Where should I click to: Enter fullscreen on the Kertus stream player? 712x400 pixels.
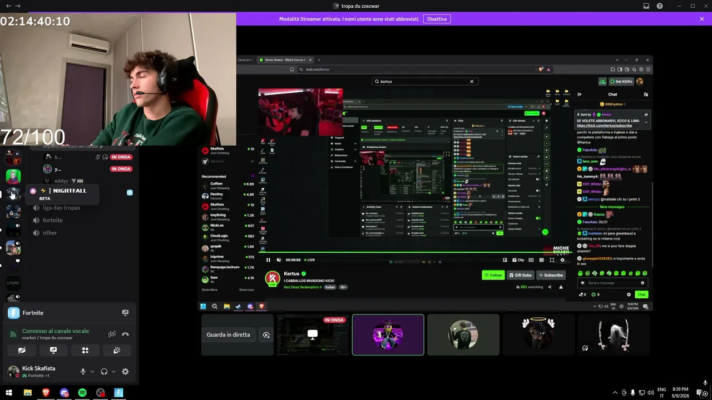(552, 260)
